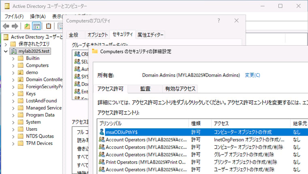Sort by the アクセス column header
This screenshot has width=308, height=174.
point(251,123)
